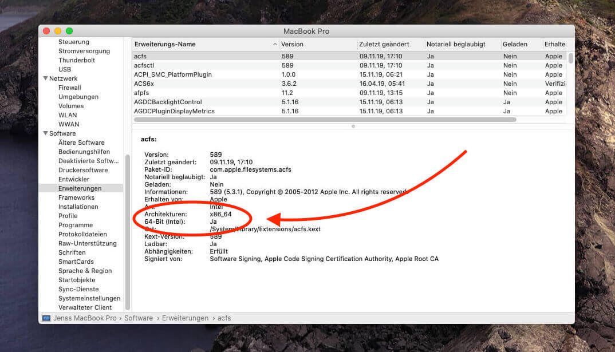The width and height of the screenshot is (615, 352).
Task: Select Druckersoftware in the sidebar
Action: [x=83, y=170]
